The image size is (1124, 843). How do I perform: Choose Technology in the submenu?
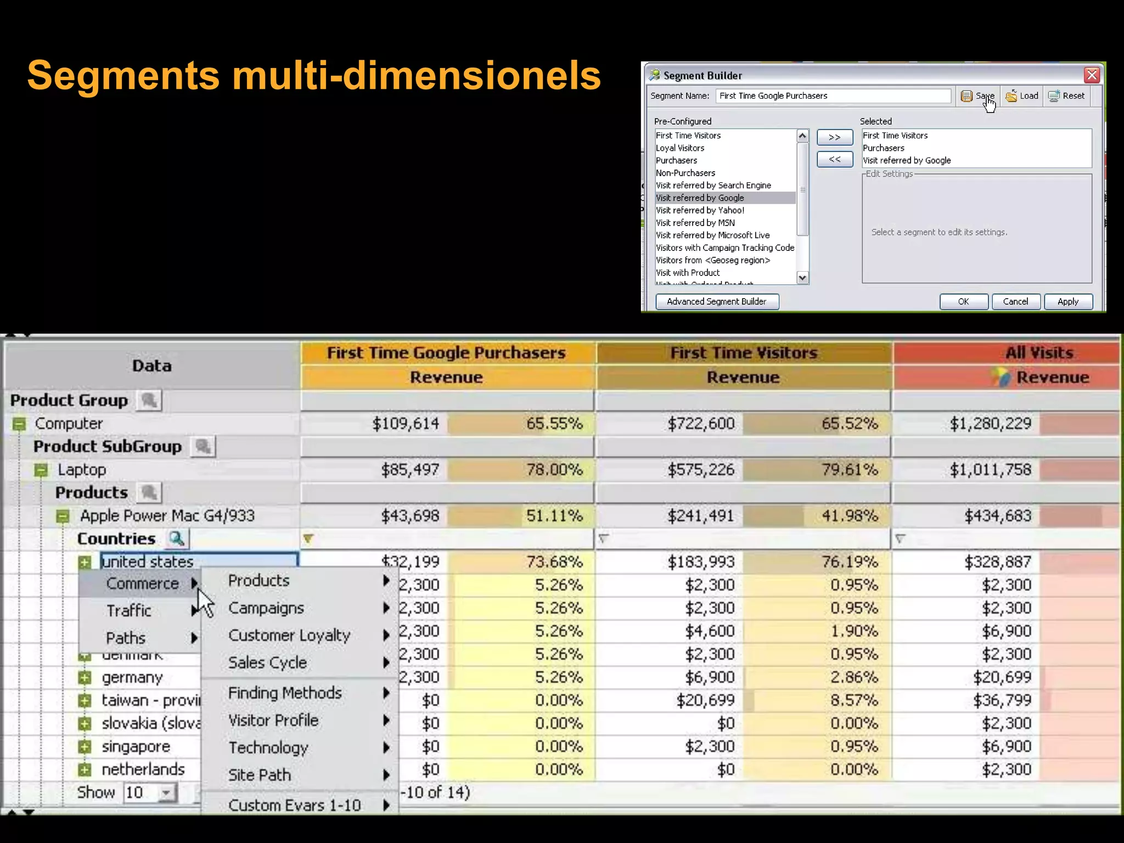(300, 748)
